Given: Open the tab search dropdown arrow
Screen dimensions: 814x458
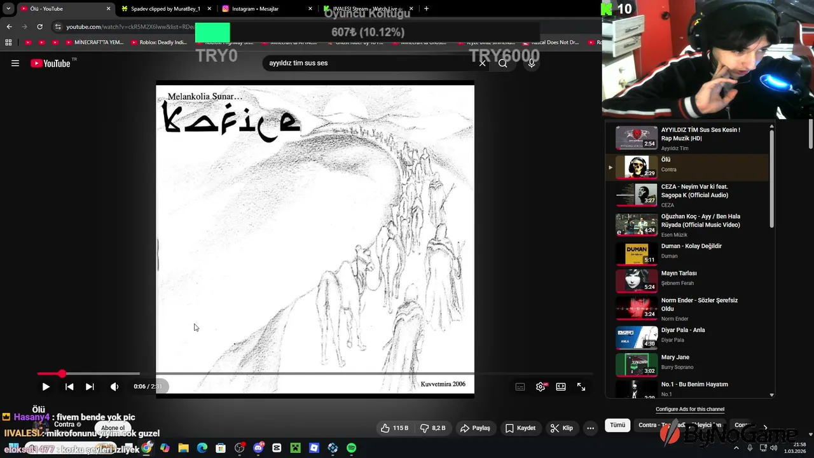Looking at the screenshot, I should pyautogui.click(x=8, y=9).
